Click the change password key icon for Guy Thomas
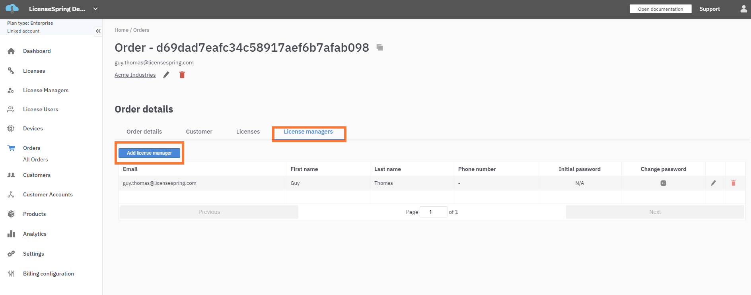 tap(663, 183)
